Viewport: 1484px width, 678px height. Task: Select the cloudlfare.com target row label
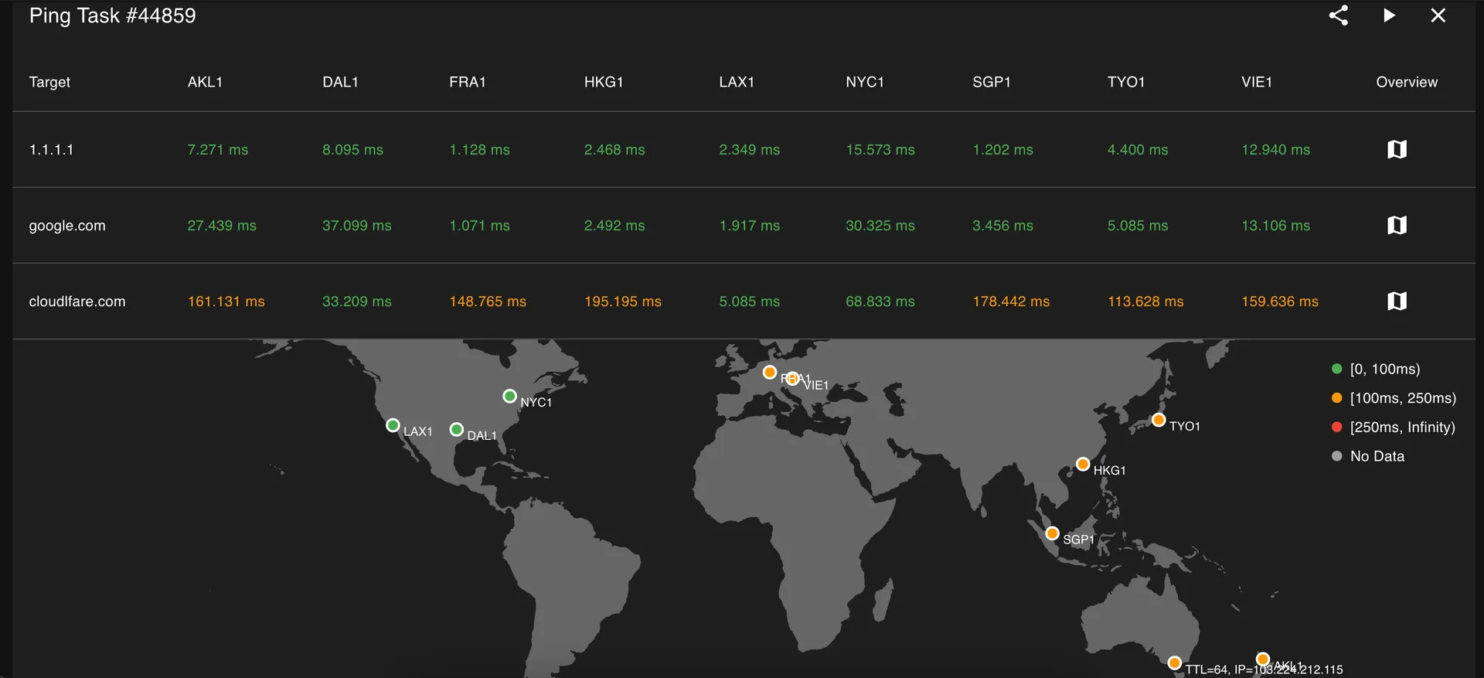pyautogui.click(x=77, y=302)
